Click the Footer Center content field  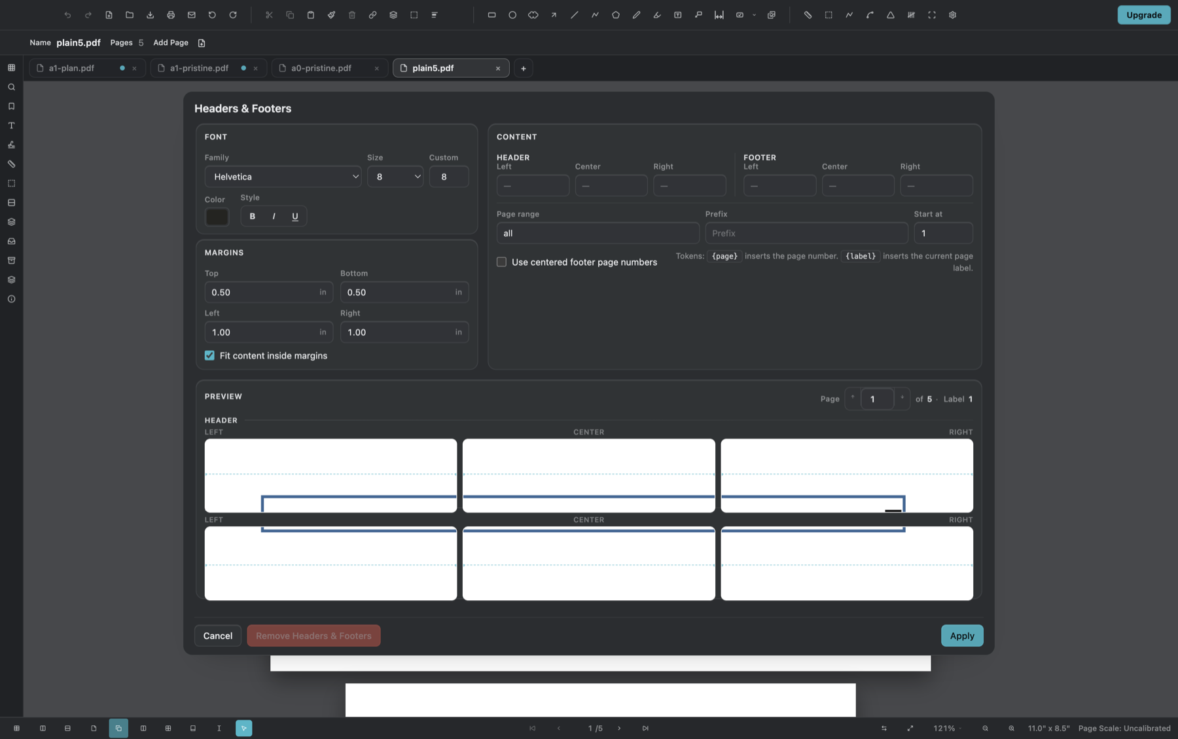click(x=858, y=186)
